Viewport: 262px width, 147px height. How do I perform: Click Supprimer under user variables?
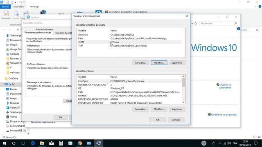[177, 63]
